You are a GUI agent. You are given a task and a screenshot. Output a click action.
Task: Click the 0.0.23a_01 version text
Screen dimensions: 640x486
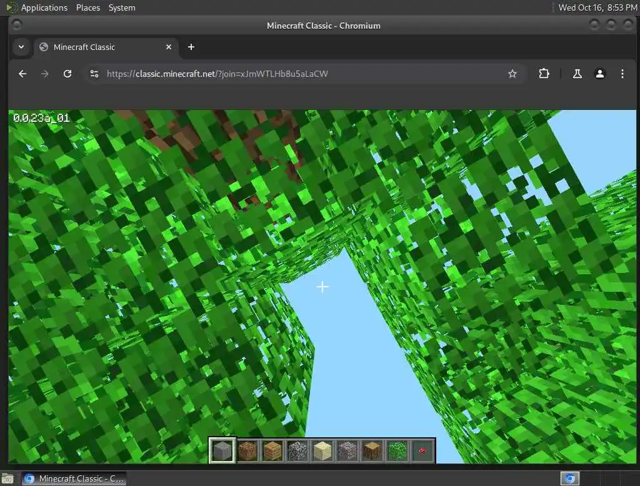pyautogui.click(x=41, y=118)
